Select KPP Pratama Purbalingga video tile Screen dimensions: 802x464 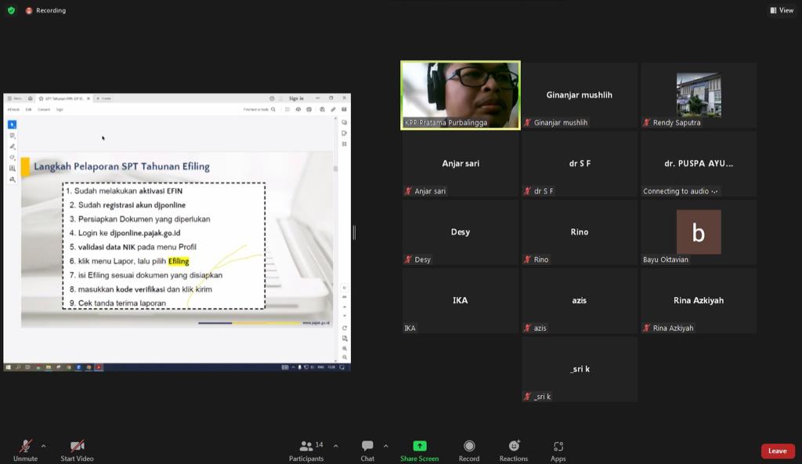[x=461, y=95]
